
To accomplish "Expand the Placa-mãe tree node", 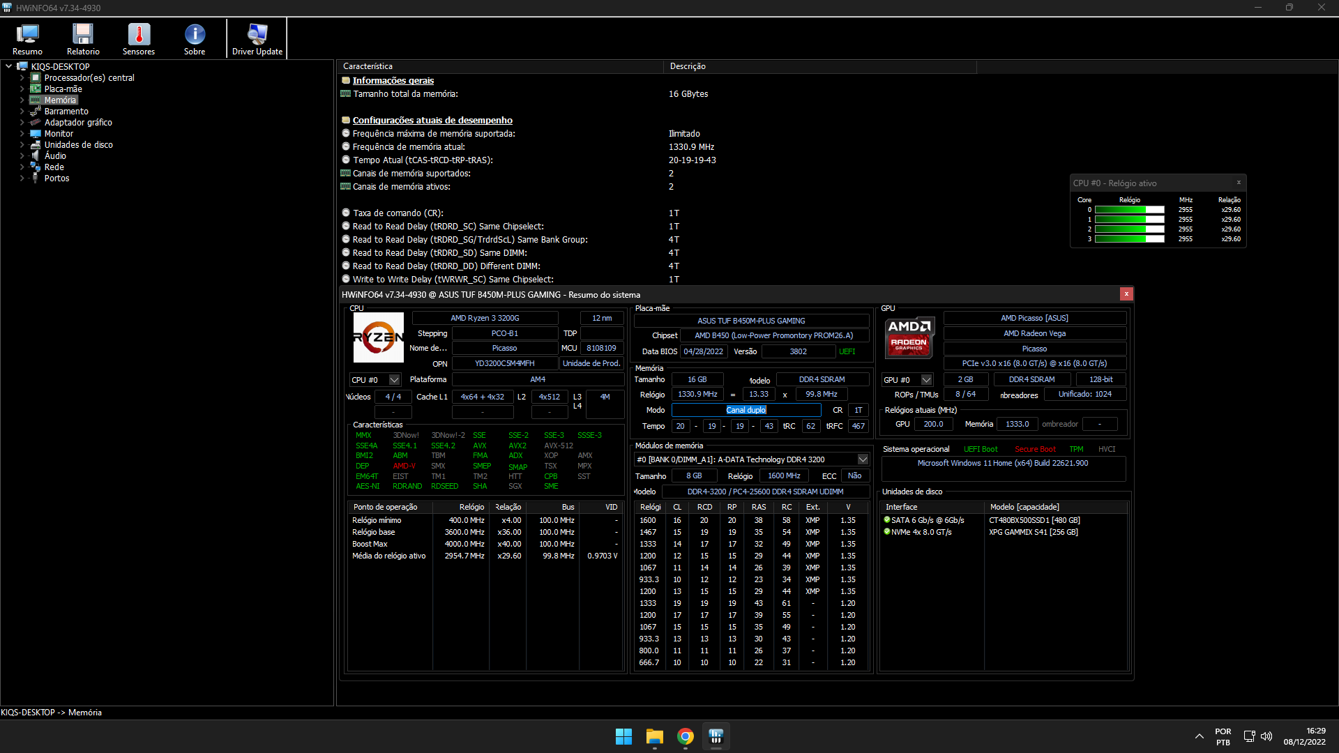I will pos(22,89).
